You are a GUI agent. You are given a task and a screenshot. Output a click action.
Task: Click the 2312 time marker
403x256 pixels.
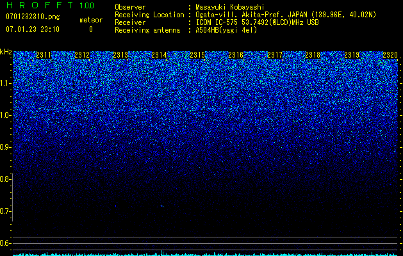click(x=82, y=54)
